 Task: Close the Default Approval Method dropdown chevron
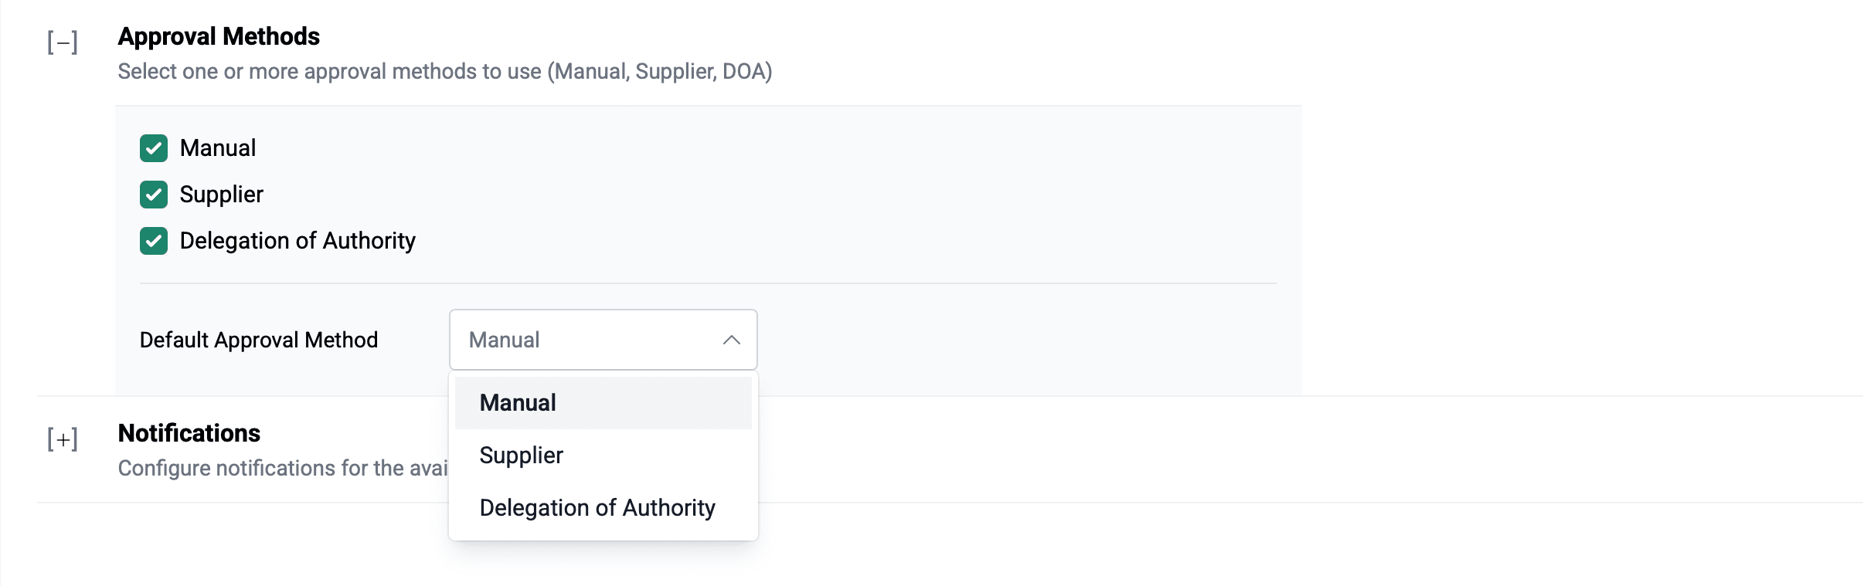pos(733,340)
